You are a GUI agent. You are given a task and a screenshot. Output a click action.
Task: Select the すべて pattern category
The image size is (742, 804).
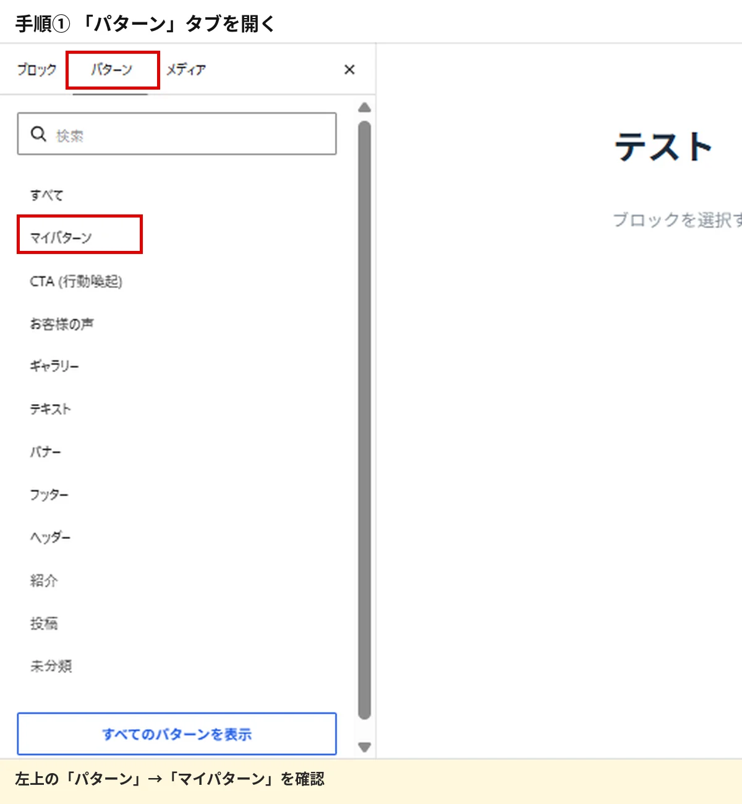(x=47, y=195)
